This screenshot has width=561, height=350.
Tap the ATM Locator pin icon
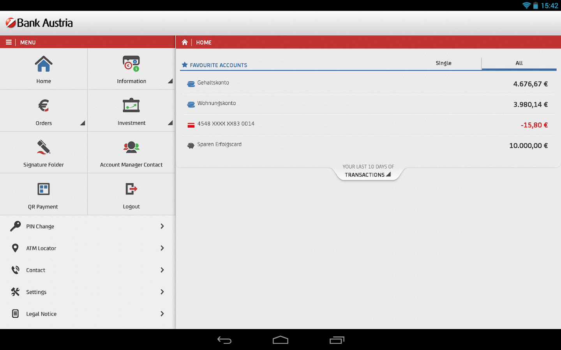point(15,248)
